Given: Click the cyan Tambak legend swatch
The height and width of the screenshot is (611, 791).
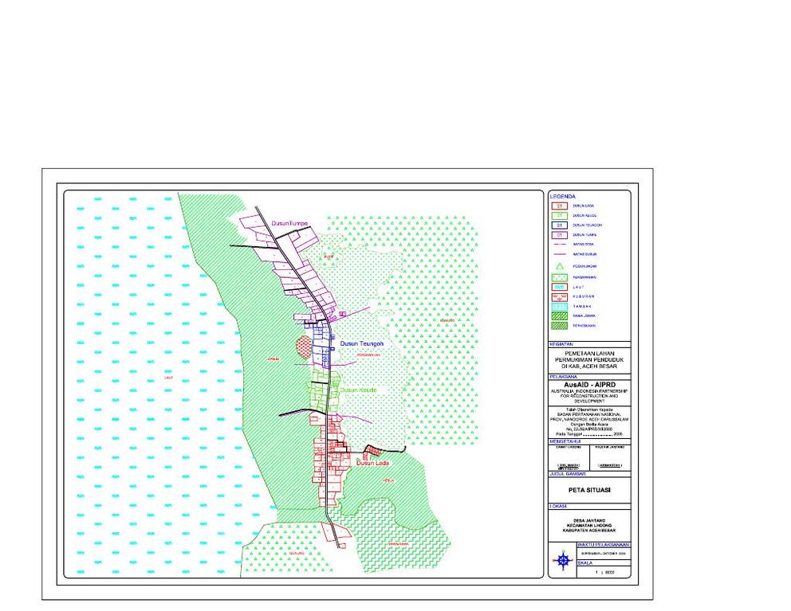Looking at the screenshot, I should [x=560, y=306].
